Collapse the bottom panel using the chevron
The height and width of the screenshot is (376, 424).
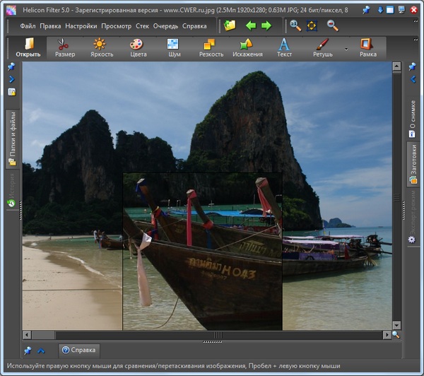point(41,350)
